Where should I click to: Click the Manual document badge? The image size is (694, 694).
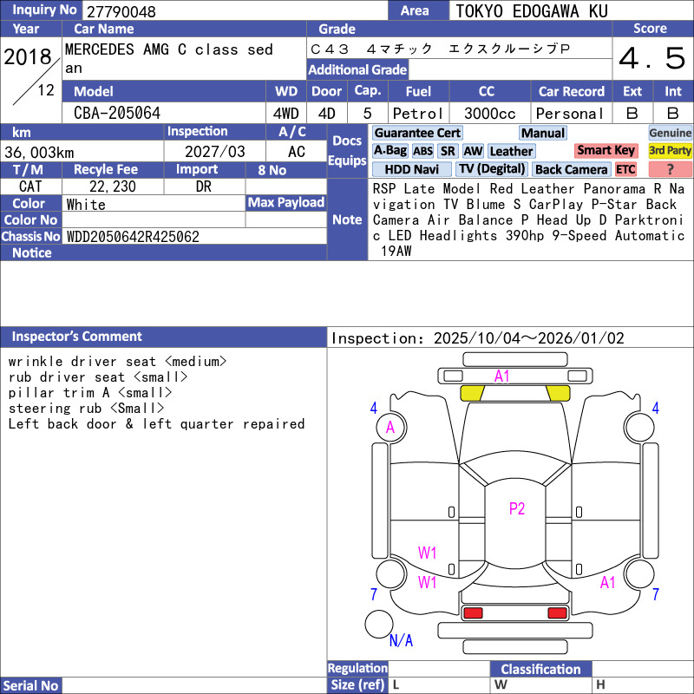[x=542, y=133]
